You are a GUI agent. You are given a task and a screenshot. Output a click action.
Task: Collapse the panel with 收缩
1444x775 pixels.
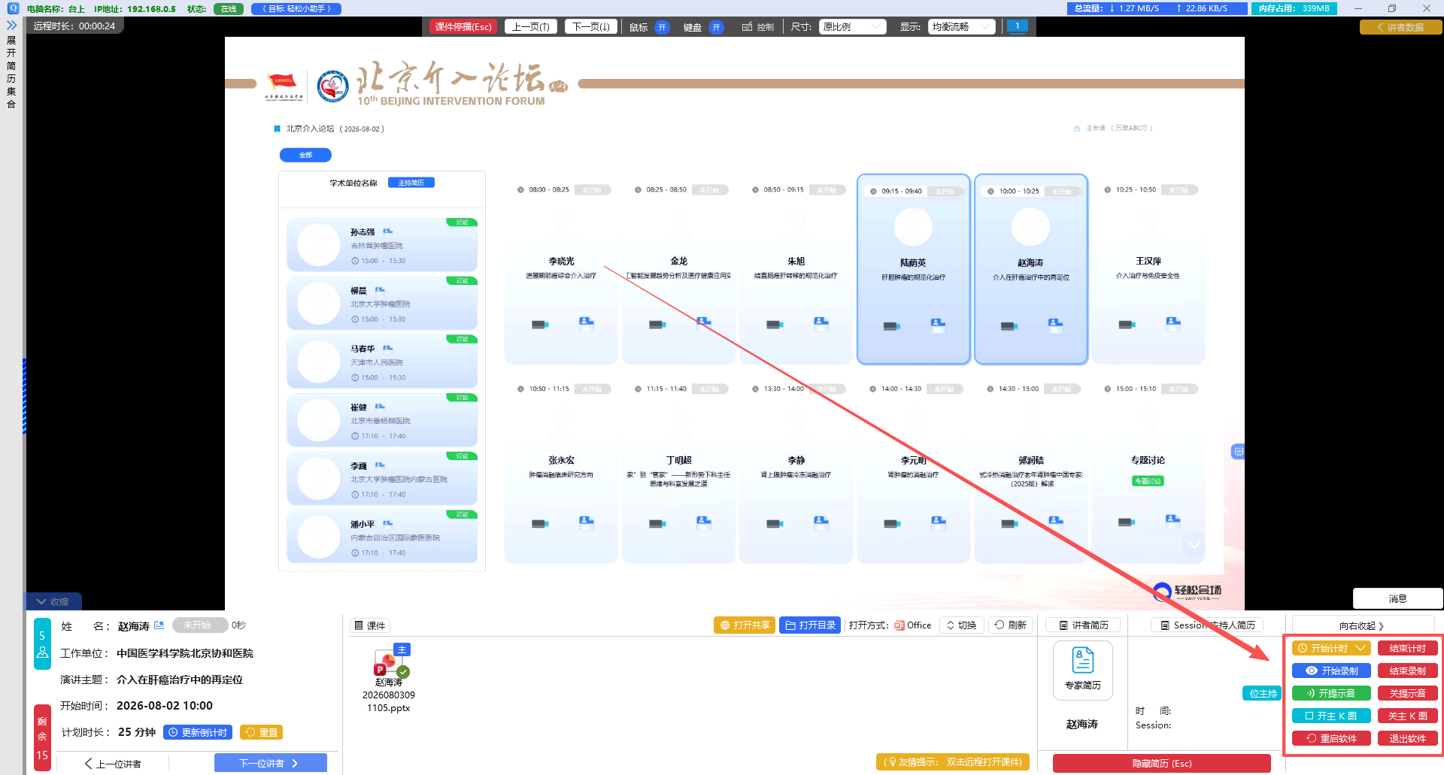[53, 601]
